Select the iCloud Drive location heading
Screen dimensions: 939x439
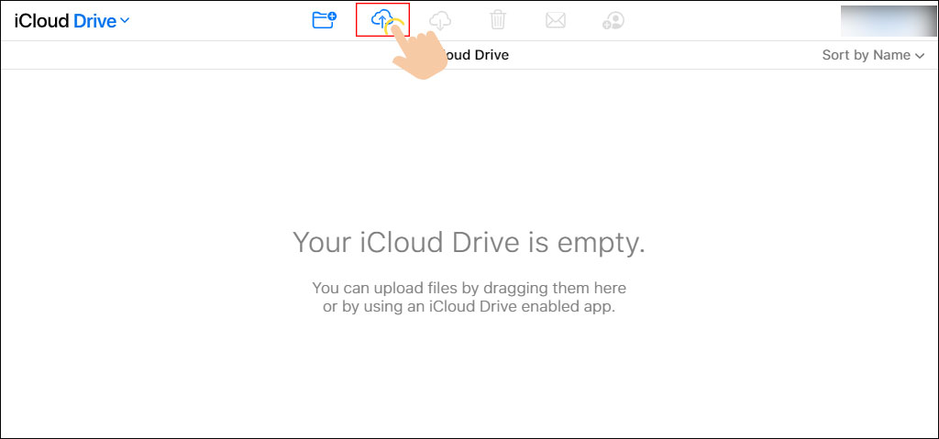477,55
